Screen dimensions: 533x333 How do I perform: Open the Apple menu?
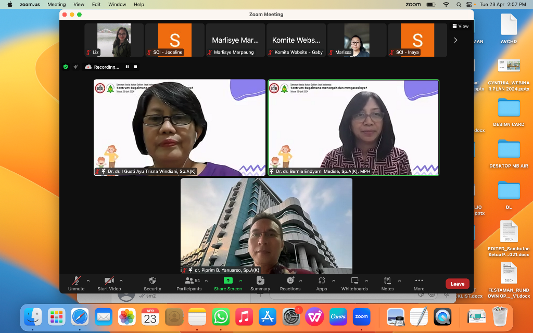[10, 4]
